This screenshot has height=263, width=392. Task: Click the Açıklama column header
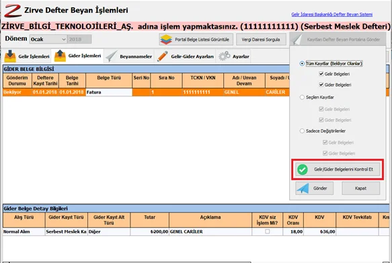pos(210,220)
